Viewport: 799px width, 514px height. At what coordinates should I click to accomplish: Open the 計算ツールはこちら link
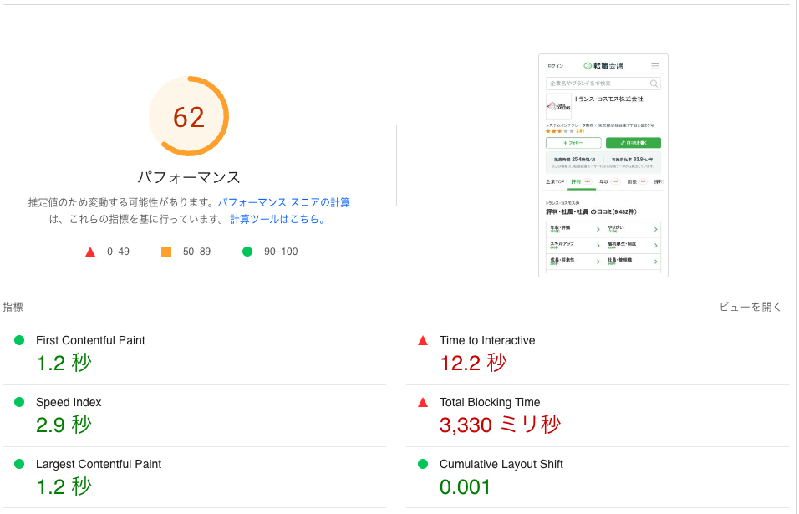pyautogui.click(x=277, y=219)
